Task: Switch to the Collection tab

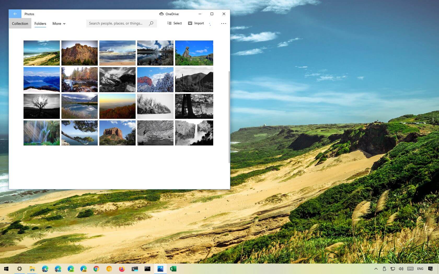Action: (20, 24)
